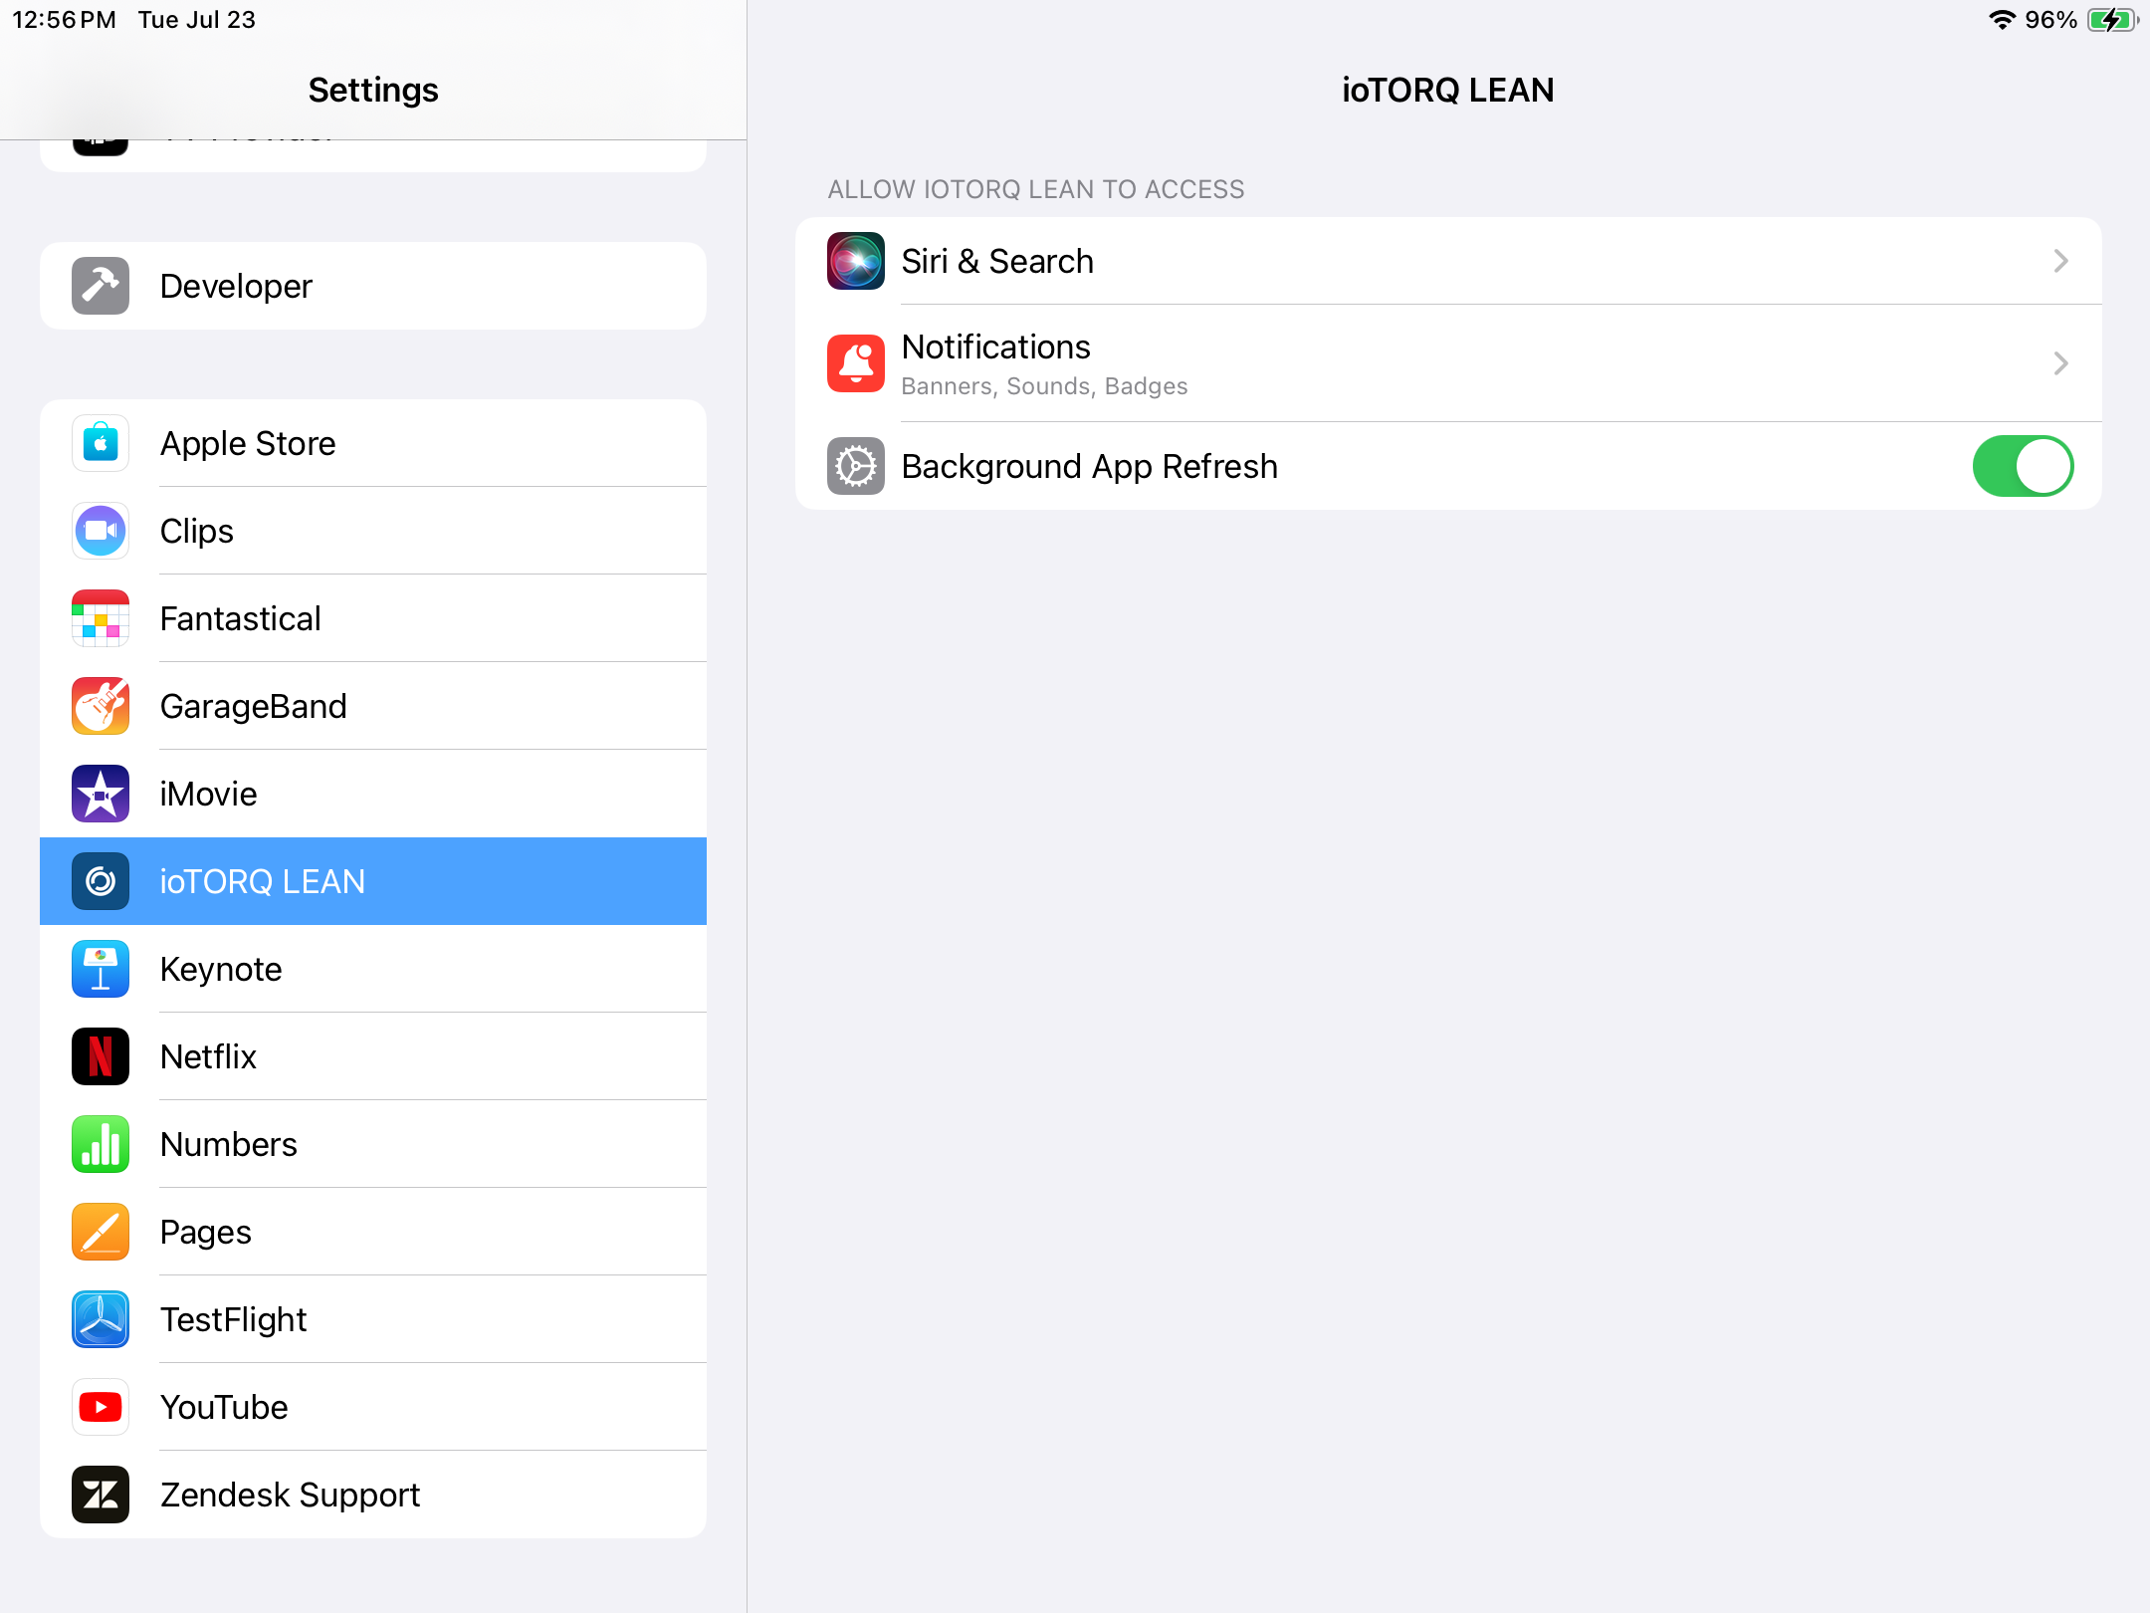The image size is (2150, 1613).
Task: Expand Notifications chevron
Action: (2060, 363)
